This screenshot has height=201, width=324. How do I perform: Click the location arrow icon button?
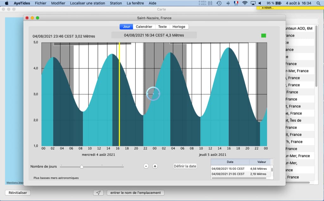tap(98, 193)
